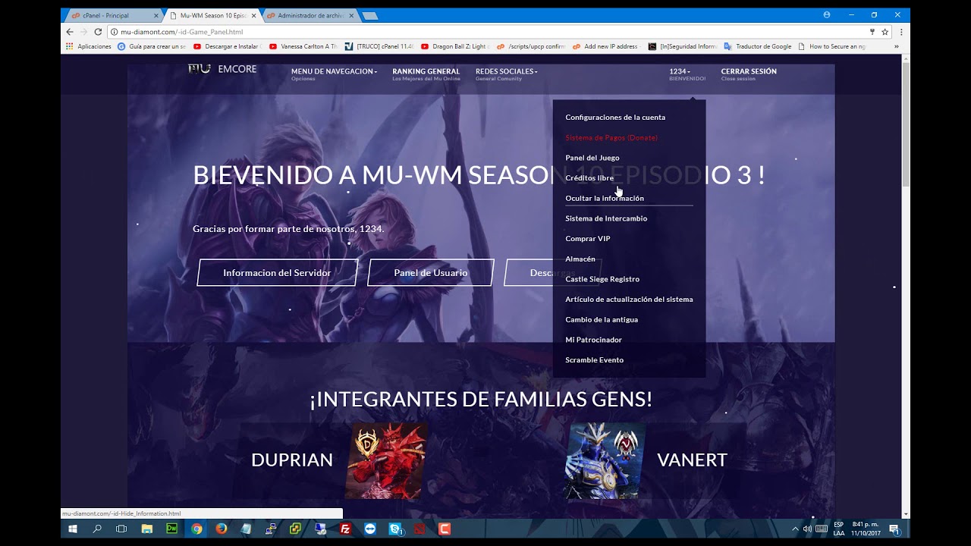The image size is (971, 546).
Task: Open the Traductor de Google bookmark
Action: coord(758,46)
